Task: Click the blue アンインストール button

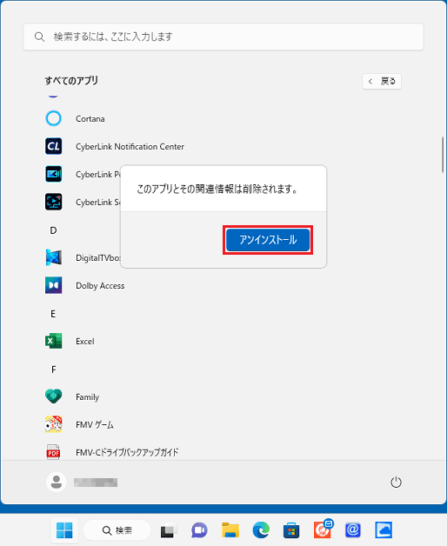Action: coord(268,240)
